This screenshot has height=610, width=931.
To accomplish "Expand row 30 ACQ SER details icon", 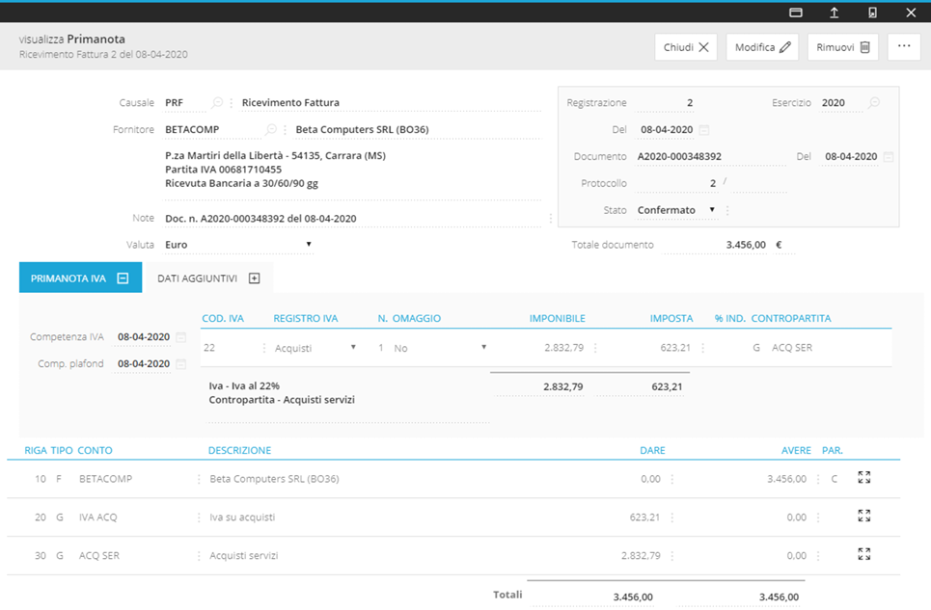I will pyautogui.click(x=863, y=555).
